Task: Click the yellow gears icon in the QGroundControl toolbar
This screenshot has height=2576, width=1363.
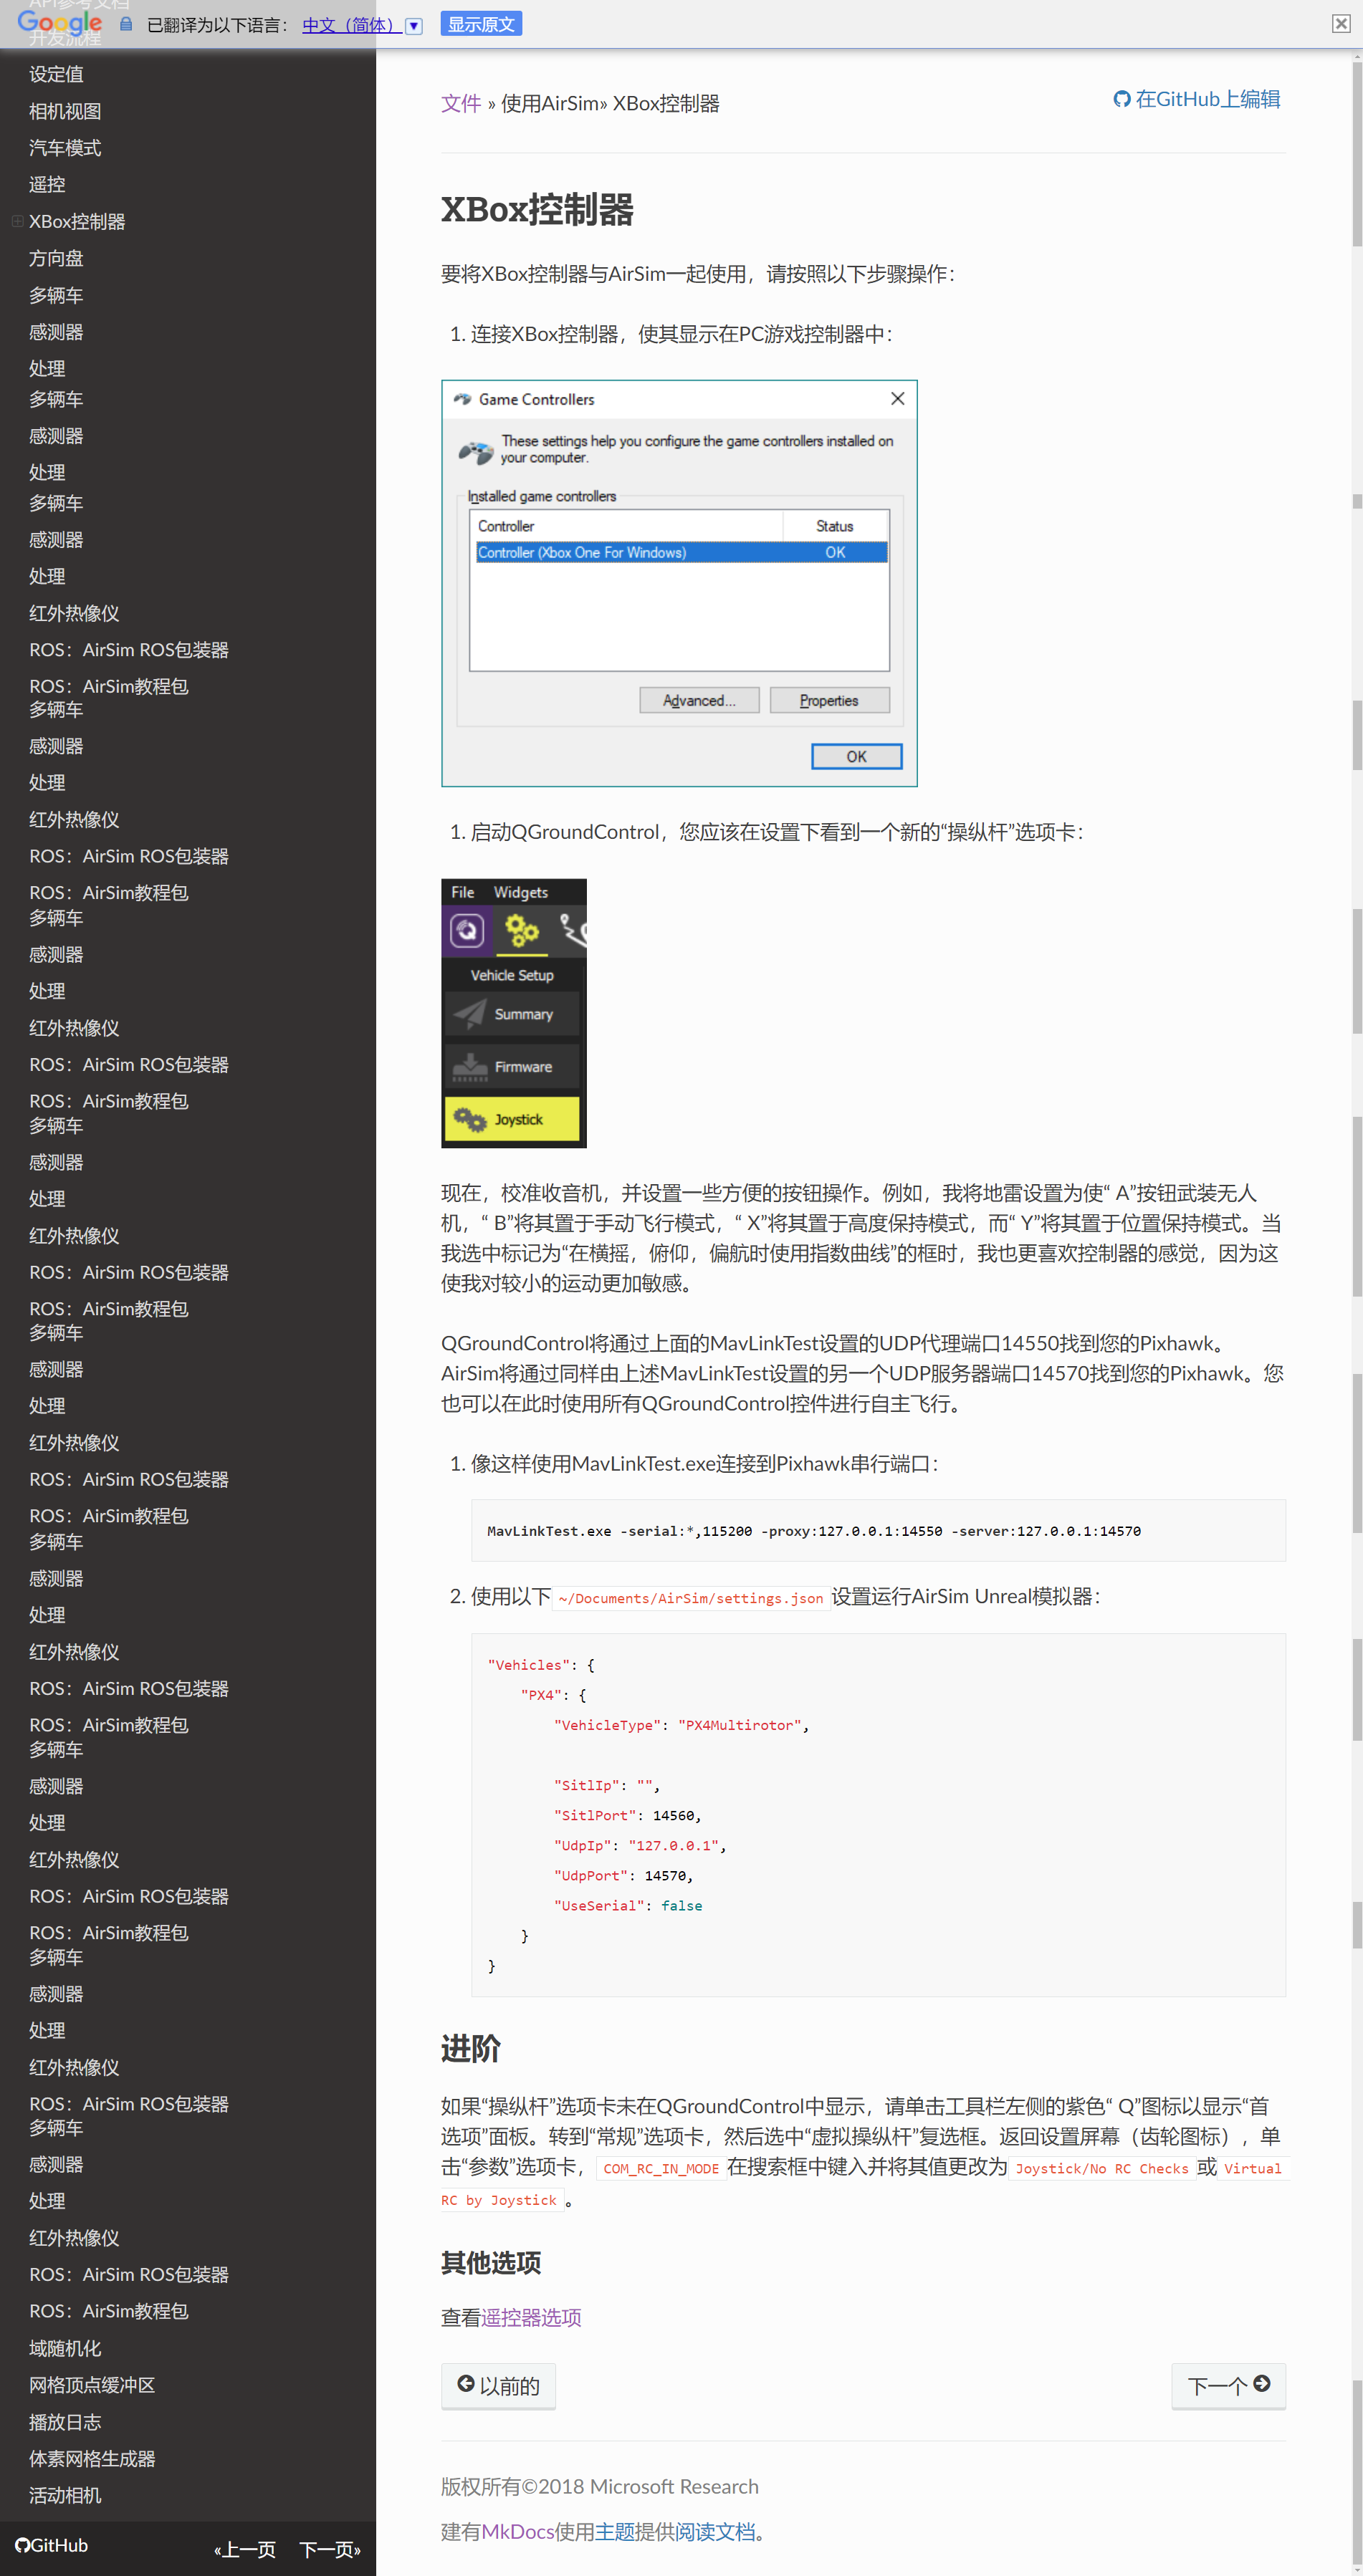Action: [x=522, y=931]
